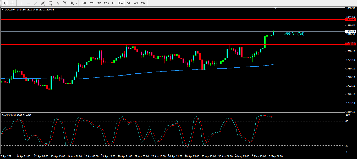Switch chart to D1 timeframe

[128, 3]
